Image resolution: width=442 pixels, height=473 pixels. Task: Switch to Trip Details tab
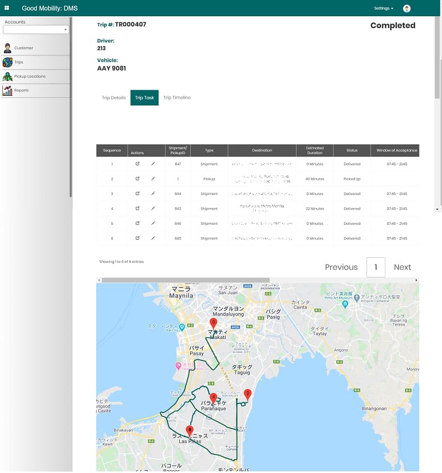(114, 98)
